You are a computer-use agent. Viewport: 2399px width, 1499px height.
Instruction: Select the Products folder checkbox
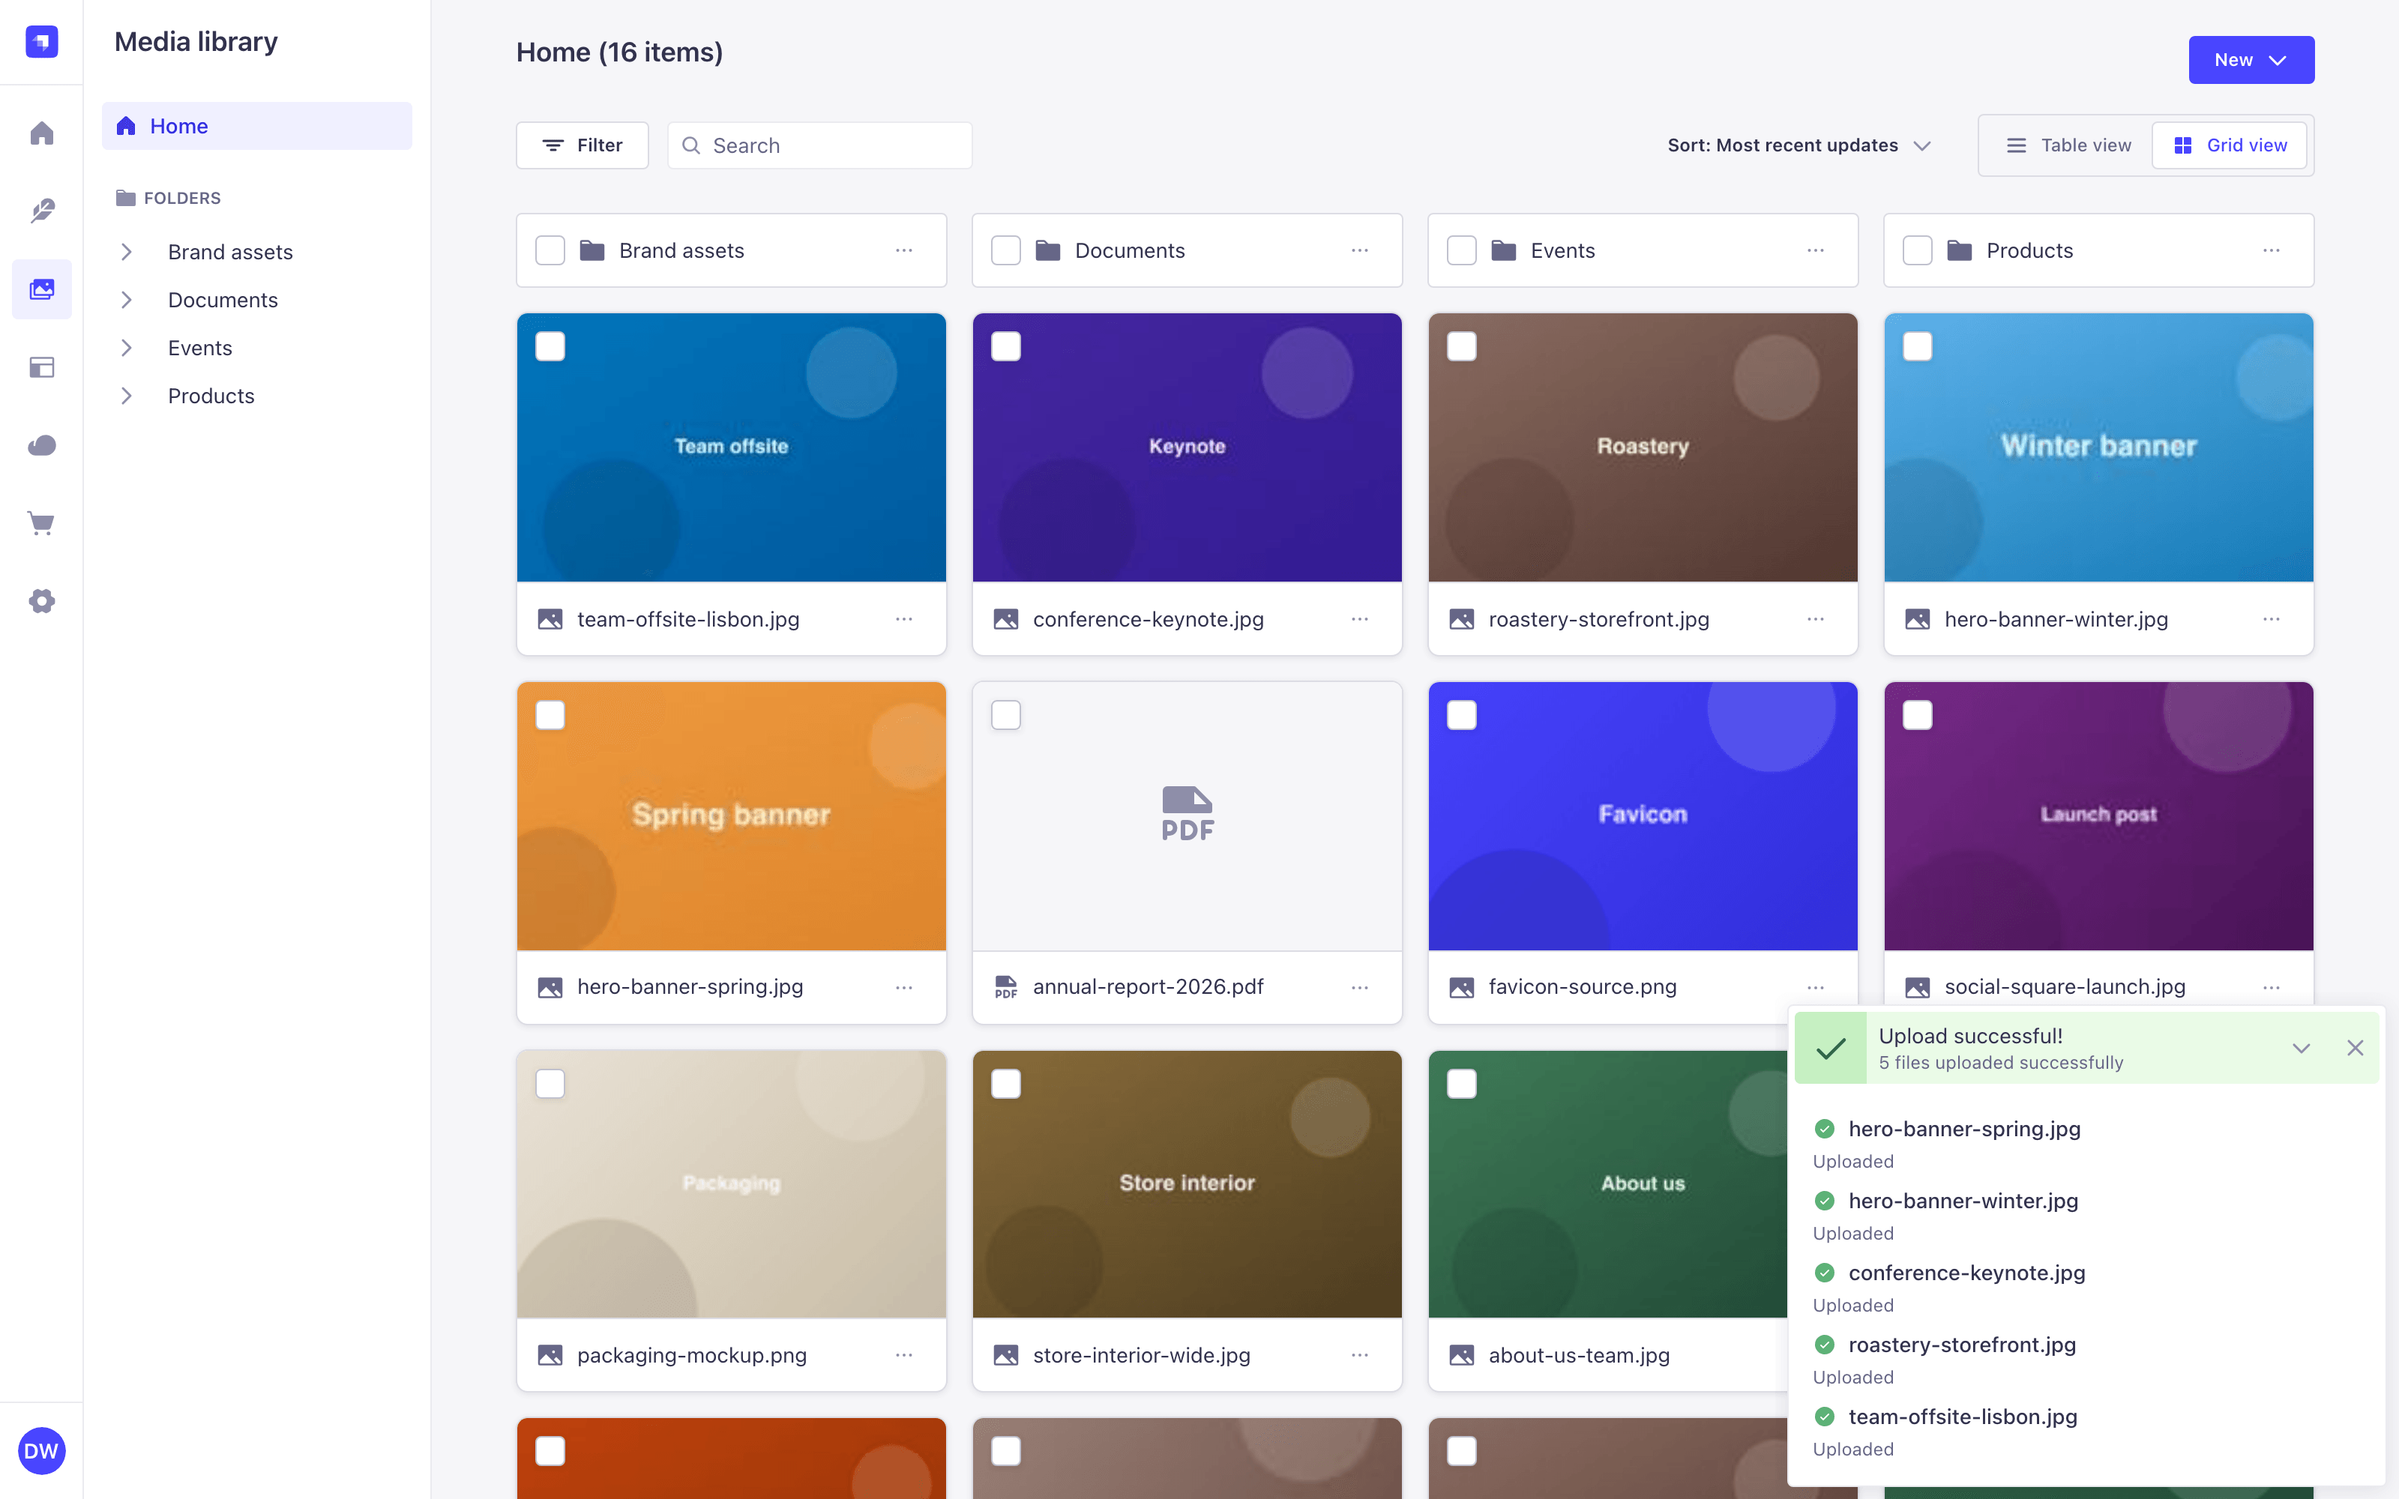(x=1918, y=251)
